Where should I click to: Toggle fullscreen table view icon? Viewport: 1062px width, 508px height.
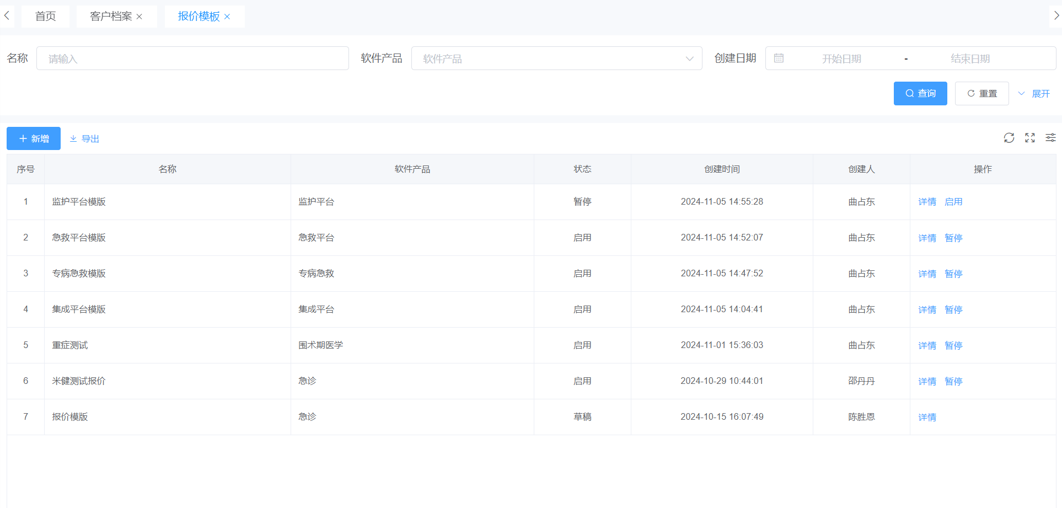(x=1029, y=138)
